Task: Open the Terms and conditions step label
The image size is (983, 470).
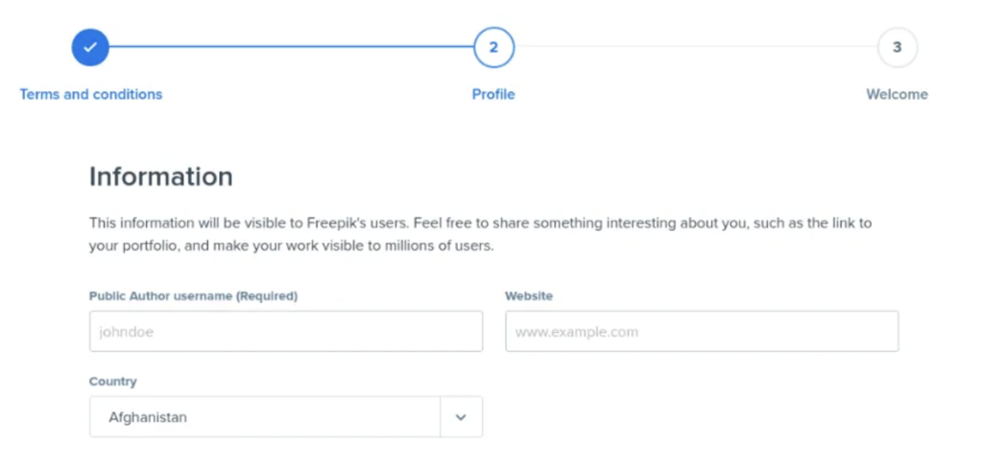Action: tap(91, 95)
